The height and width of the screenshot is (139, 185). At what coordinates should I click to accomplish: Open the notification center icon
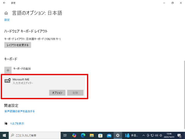coord(179,135)
